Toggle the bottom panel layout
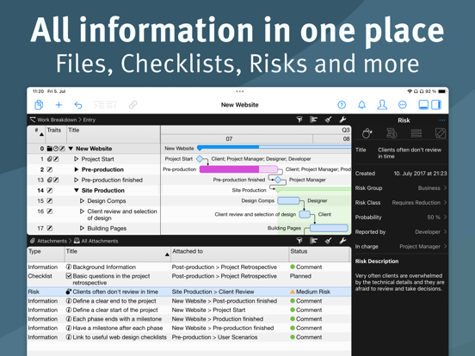475x356 pixels. pos(423,105)
